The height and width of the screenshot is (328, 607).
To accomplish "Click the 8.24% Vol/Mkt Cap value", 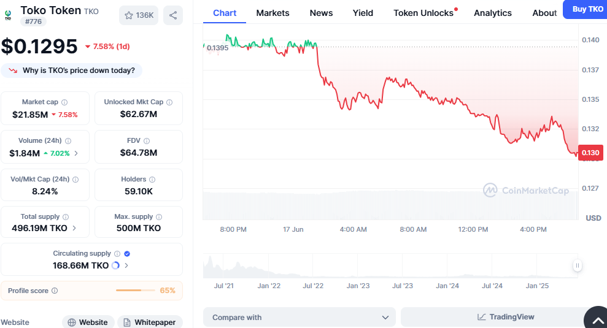I will coord(45,191).
